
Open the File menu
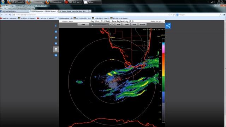(x=1, y=8)
